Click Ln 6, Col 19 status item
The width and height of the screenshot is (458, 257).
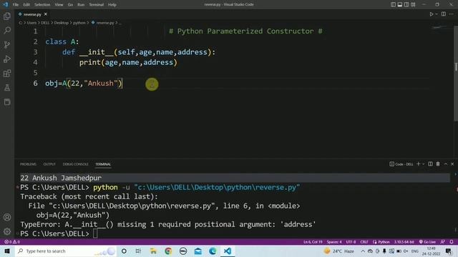click(313, 242)
